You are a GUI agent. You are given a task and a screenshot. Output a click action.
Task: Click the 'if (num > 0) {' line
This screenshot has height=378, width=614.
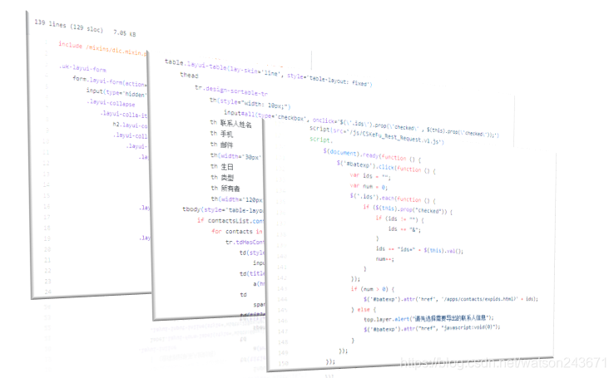(x=373, y=289)
